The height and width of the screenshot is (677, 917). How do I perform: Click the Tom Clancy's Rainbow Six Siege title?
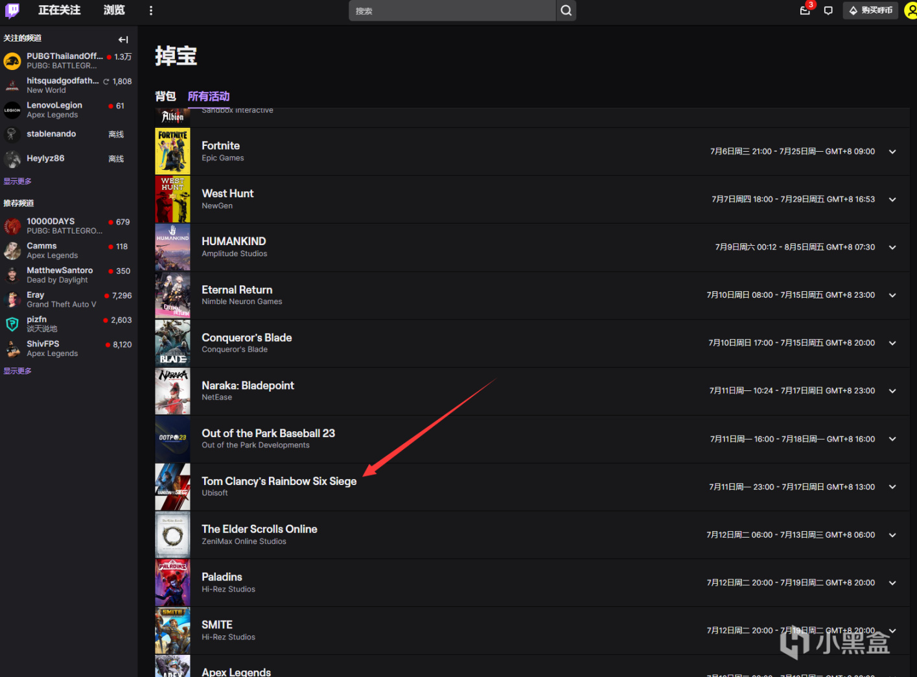(x=279, y=481)
